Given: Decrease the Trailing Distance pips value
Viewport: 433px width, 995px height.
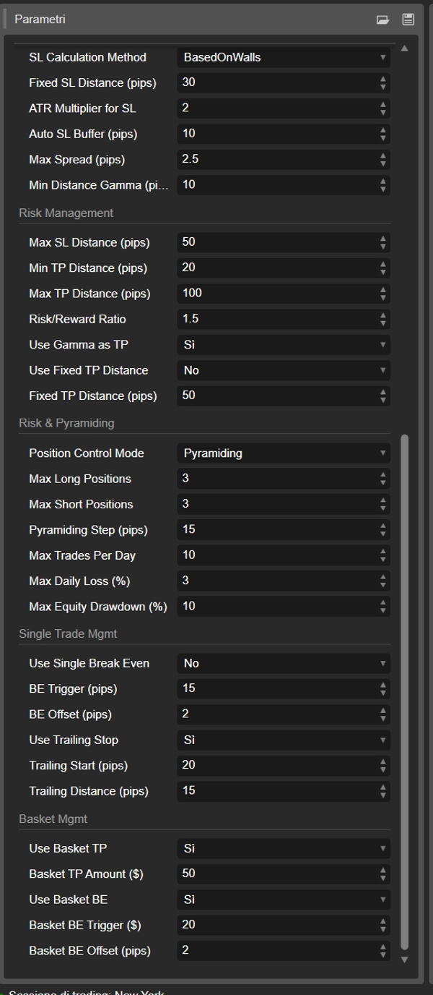Looking at the screenshot, I should [383, 795].
